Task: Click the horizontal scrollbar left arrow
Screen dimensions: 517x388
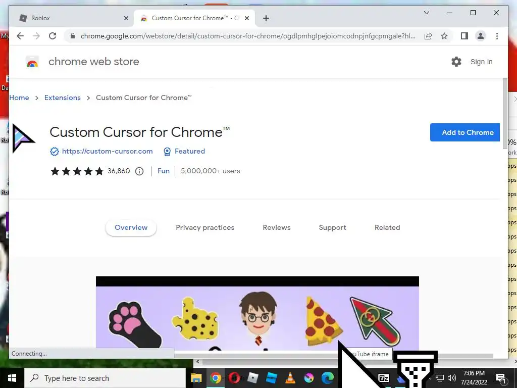Action: (x=198, y=362)
